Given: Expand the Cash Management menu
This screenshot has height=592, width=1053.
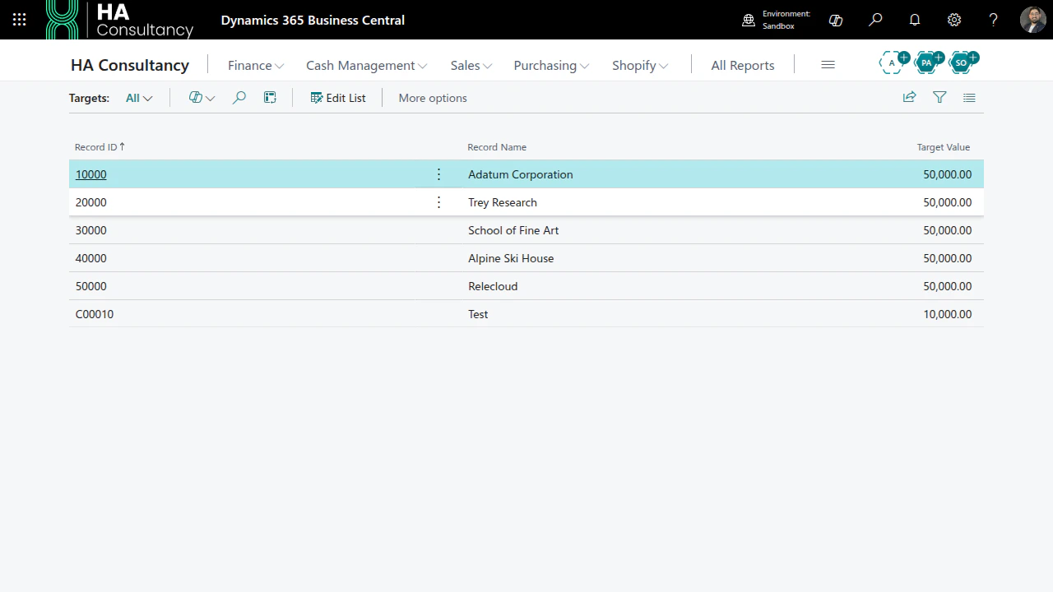Looking at the screenshot, I should [x=367, y=65].
